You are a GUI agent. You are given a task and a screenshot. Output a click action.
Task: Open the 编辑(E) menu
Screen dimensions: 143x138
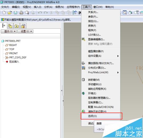16,7
